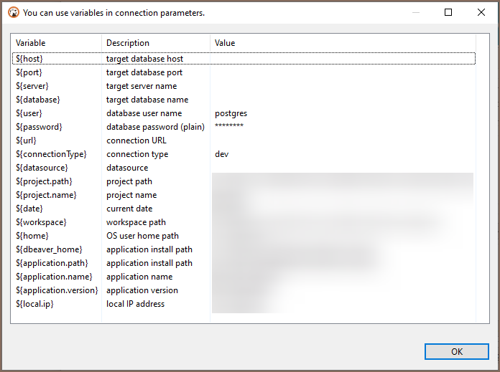Click the postgres user name value
Image resolution: width=500 pixels, height=372 pixels.
click(231, 113)
